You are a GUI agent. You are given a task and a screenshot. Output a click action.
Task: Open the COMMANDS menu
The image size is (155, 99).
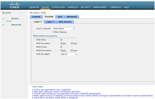tap(115, 7)
